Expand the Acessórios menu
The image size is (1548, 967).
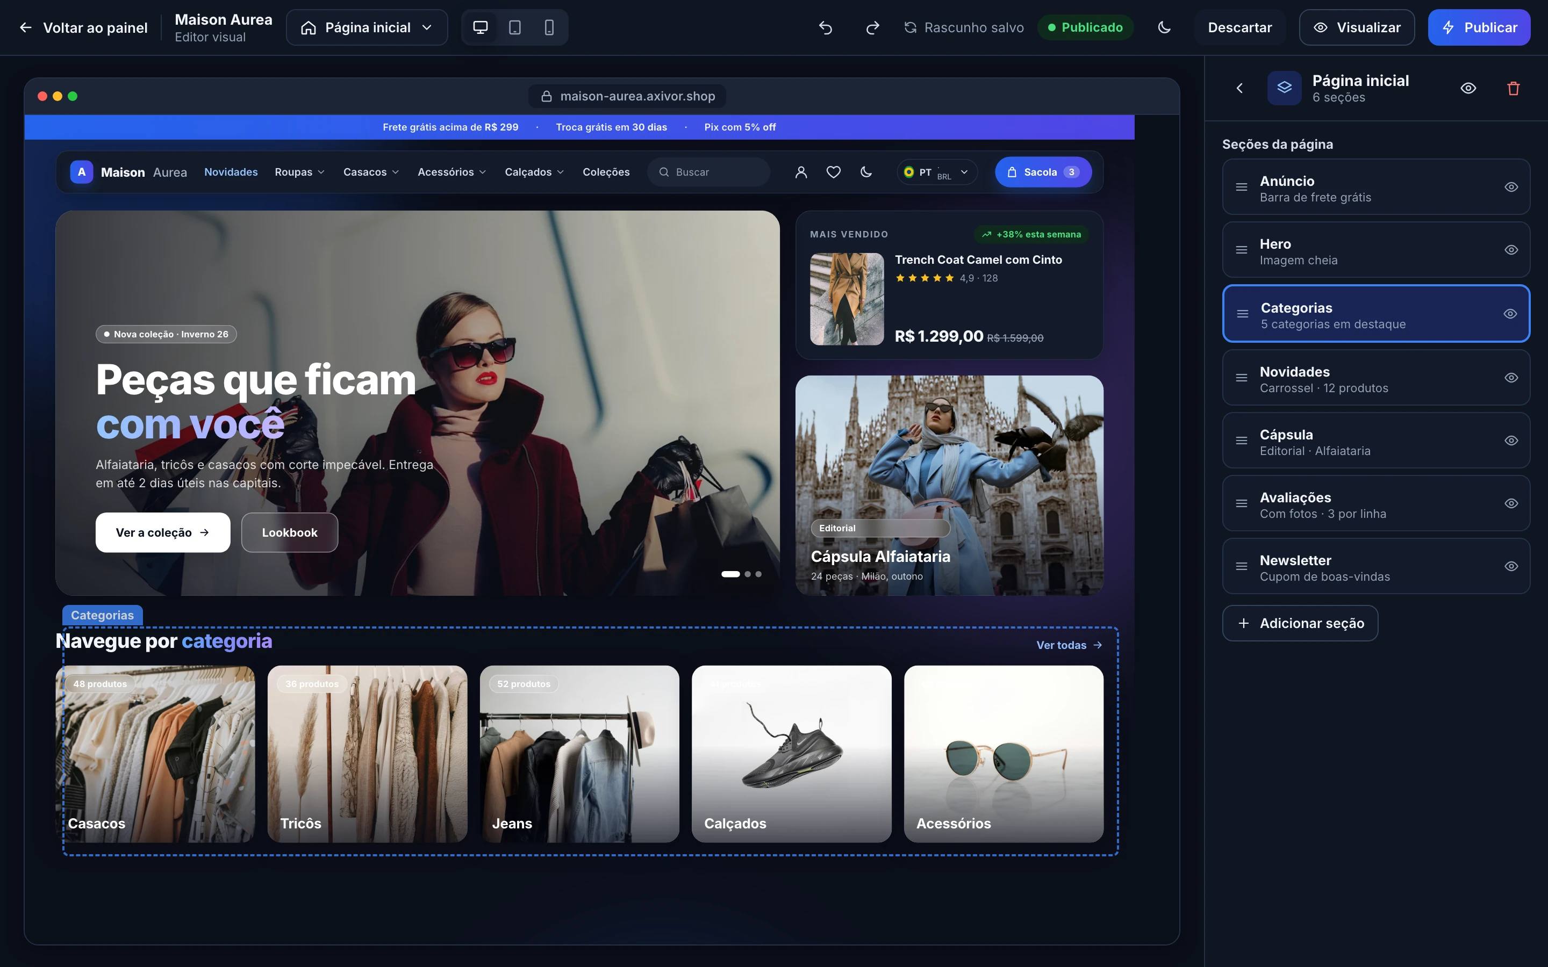pos(452,172)
